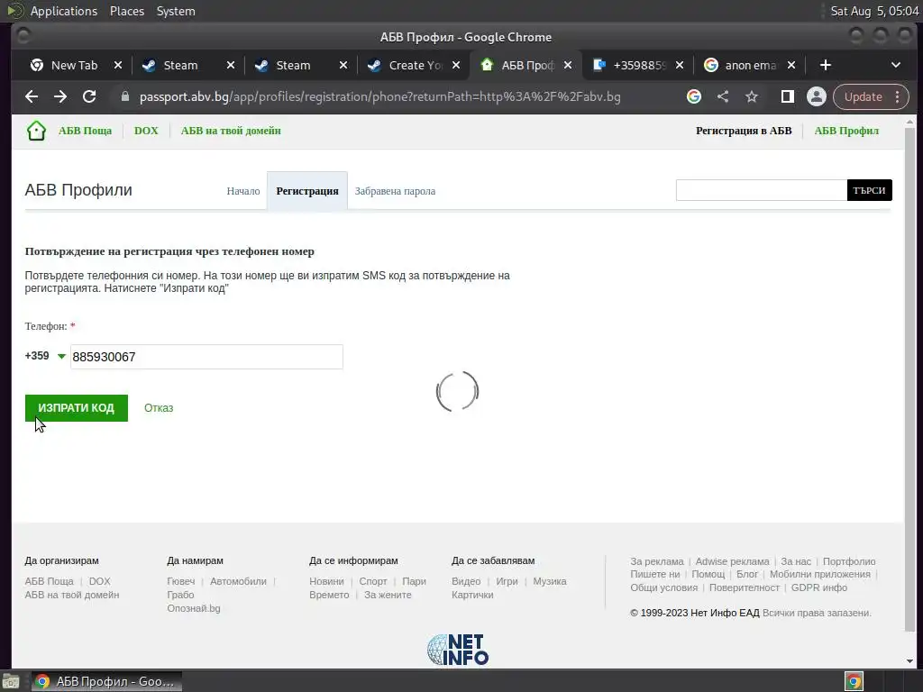Click the ТЪРСИ search button
The width and height of the screenshot is (923, 692).
coord(870,190)
